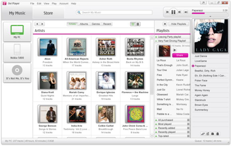This screenshot has height=146, width=232.
Task: Navigate forward with the right arrow
Action: [x=42, y=24]
